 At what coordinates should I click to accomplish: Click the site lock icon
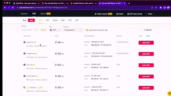[17, 7]
